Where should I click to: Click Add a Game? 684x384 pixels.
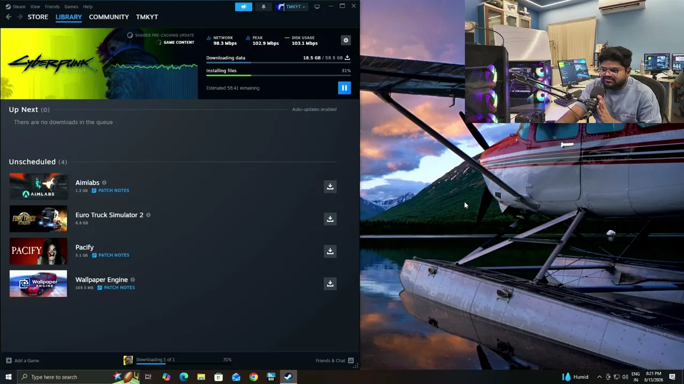[22, 361]
